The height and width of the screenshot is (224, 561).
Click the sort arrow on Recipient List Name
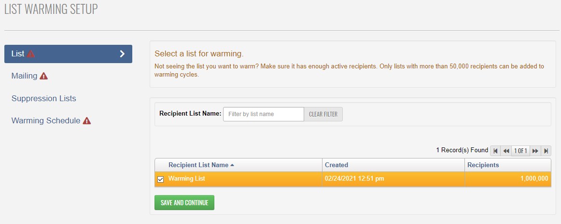point(232,165)
